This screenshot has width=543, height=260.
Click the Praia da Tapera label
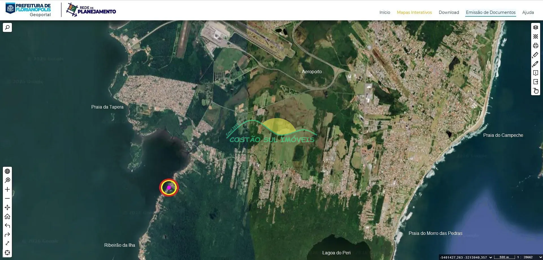[107, 107]
